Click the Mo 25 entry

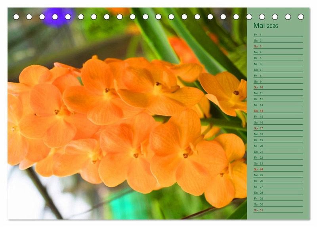[x=277, y=175]
